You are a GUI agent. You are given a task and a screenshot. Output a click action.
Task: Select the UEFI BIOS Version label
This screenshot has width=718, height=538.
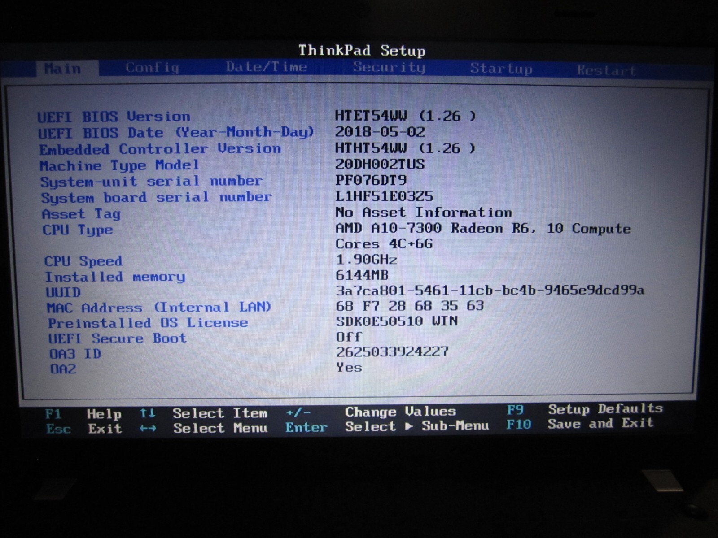pyautogui.click(x=114, y=117)
